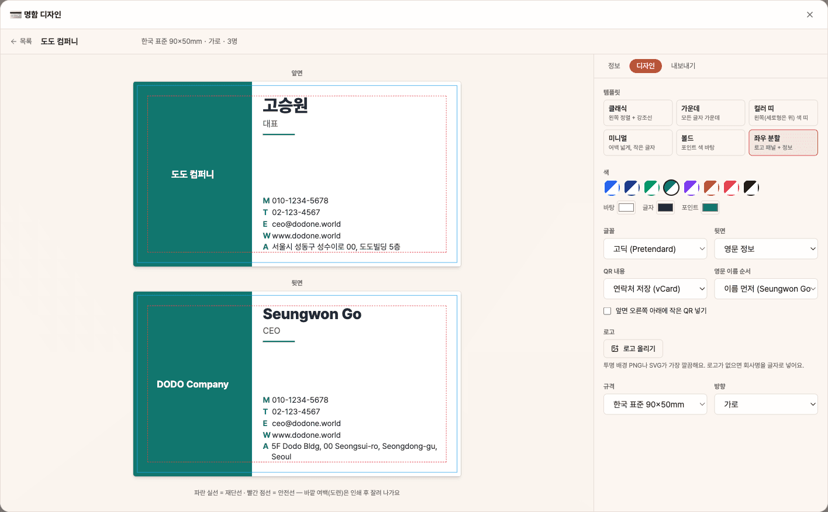
Task: Close the 명함 디자인 window
Action: 810,15
